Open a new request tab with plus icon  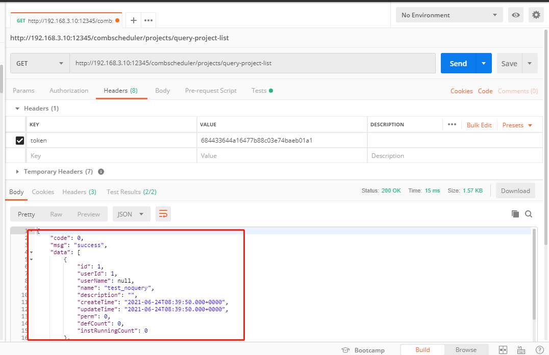point(133,20)
